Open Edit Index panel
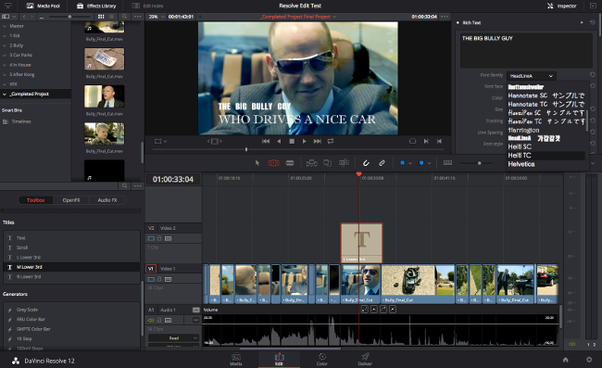The width and height of the screenshot is (602, 368). 147,6
